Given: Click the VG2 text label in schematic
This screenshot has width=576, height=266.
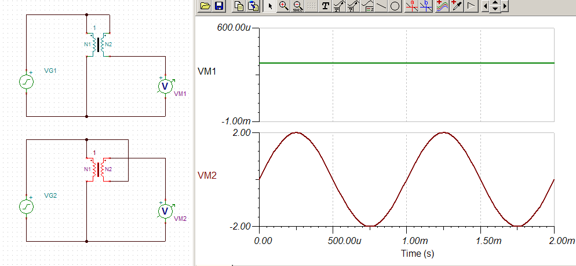Looking at the screenshot, I should pyautogui.click(x=50, y=195).
